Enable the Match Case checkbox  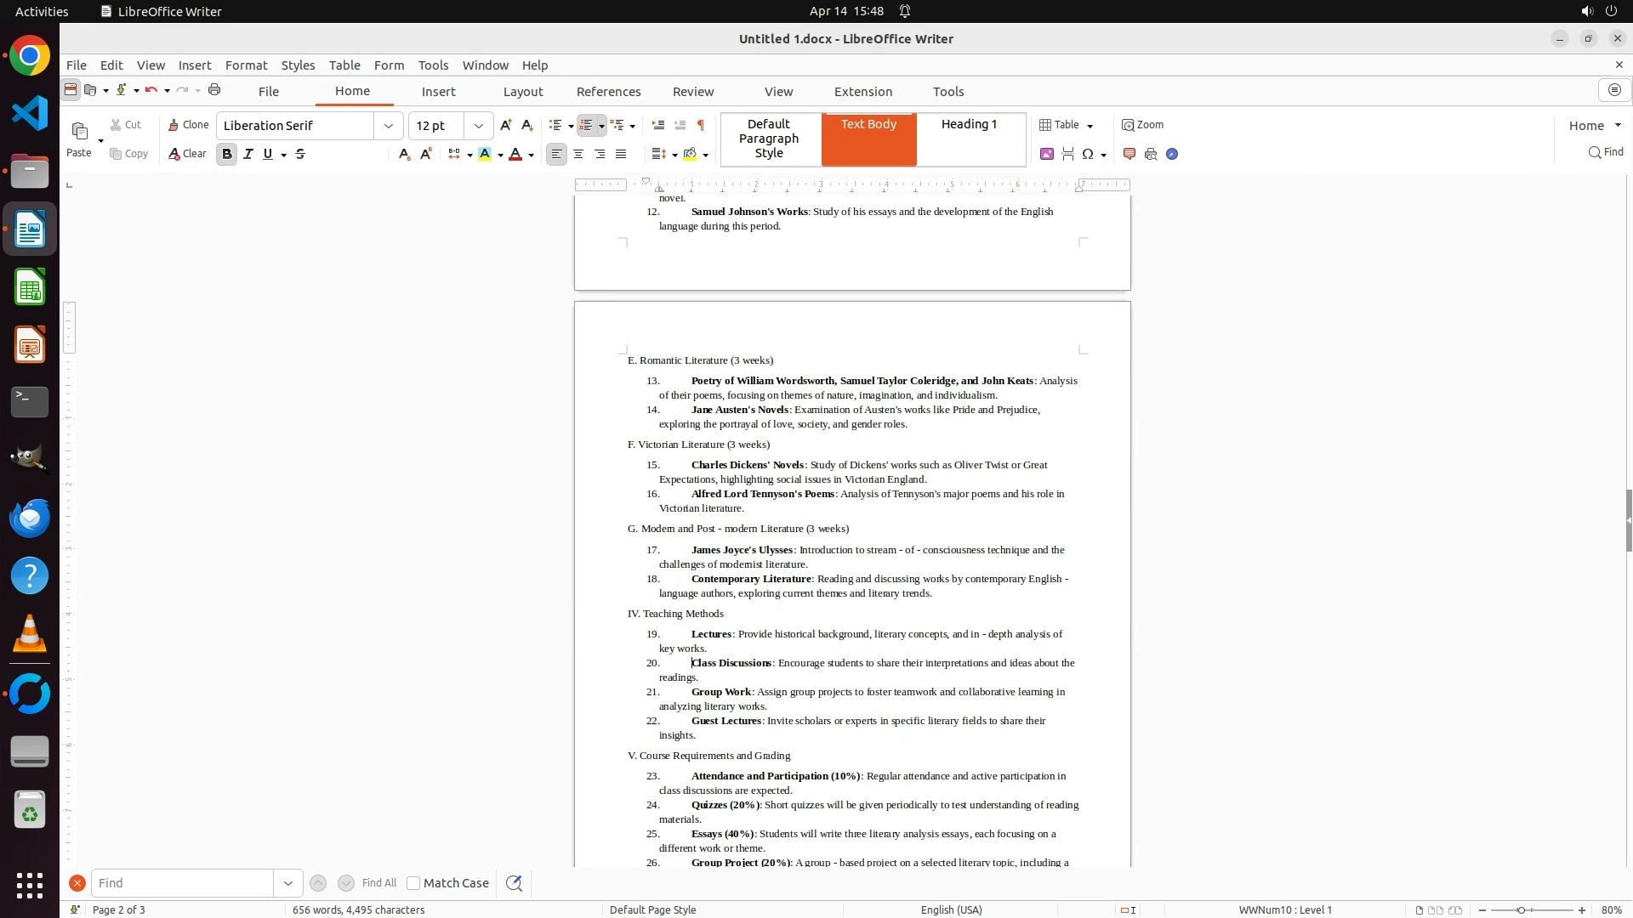click(x=413, y=883)
